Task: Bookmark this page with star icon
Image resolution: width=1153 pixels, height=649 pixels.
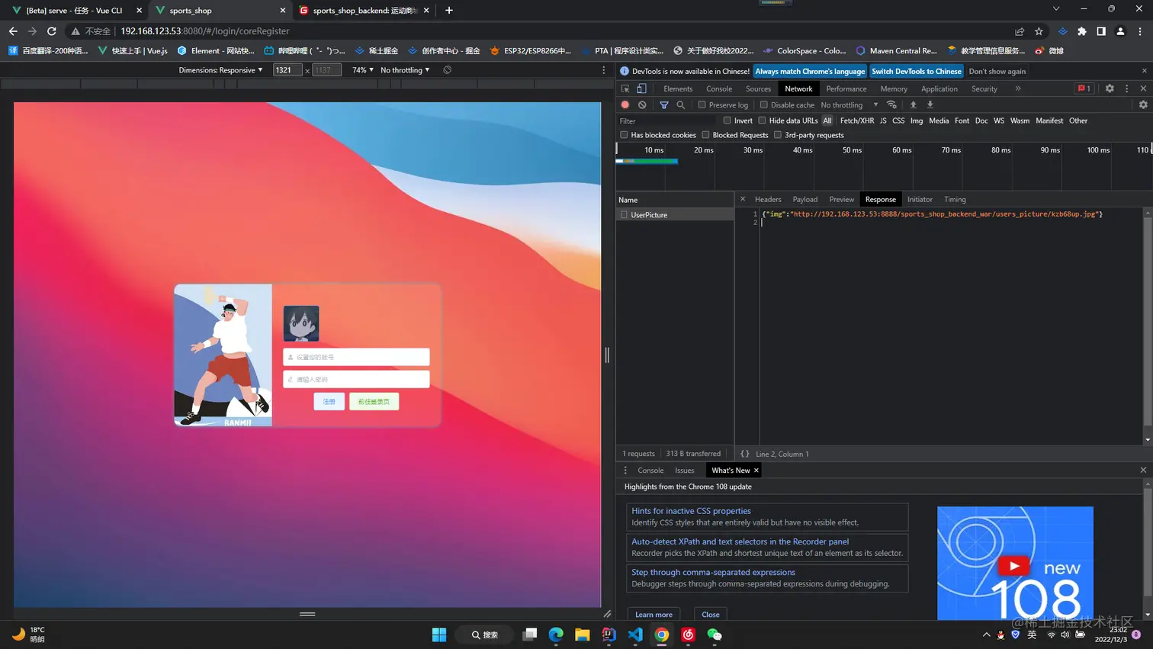Action: (1039, 31)
